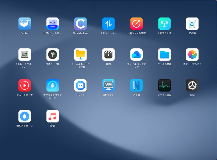Click the "スマートアルバム" label text
This screenshot has height=160, width=217.
click(x=192, y=64)
